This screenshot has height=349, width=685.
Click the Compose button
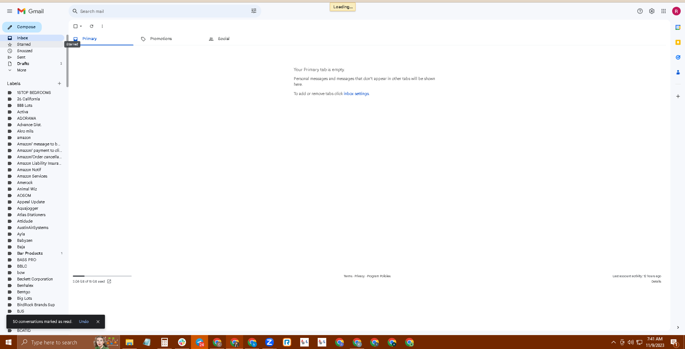tap(22, 27)
